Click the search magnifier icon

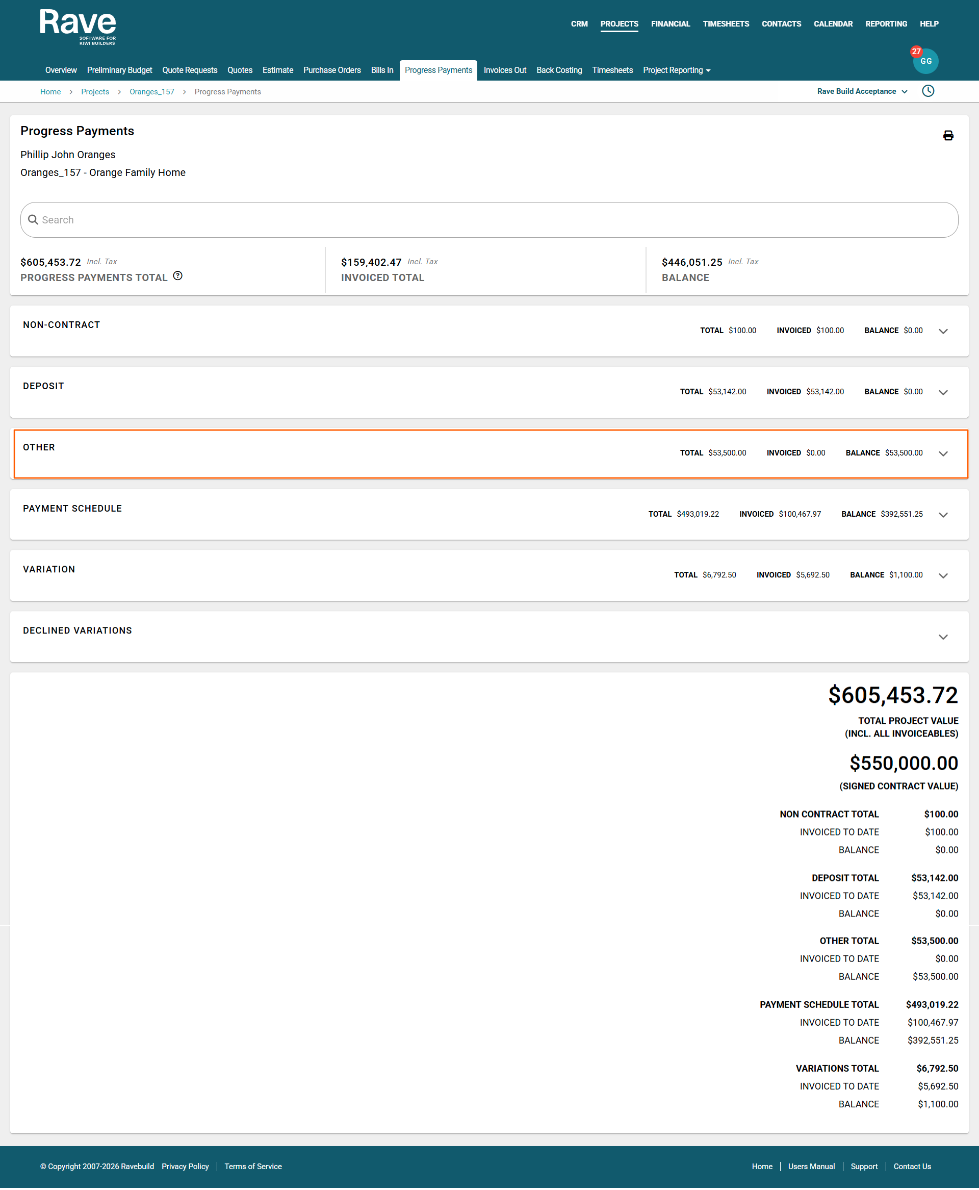[x=33, y=220]
